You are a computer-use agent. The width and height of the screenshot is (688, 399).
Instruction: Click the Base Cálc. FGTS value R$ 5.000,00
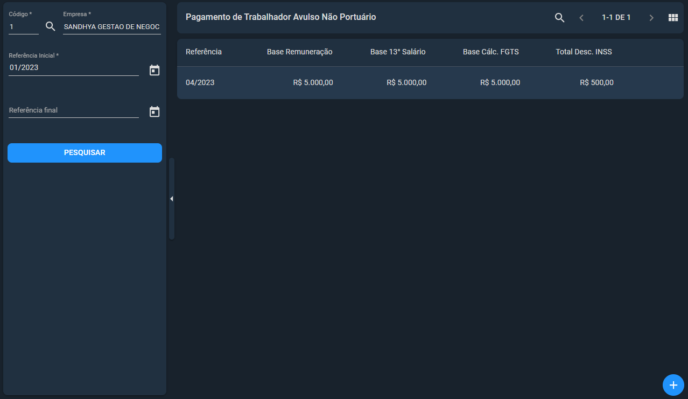500,83
